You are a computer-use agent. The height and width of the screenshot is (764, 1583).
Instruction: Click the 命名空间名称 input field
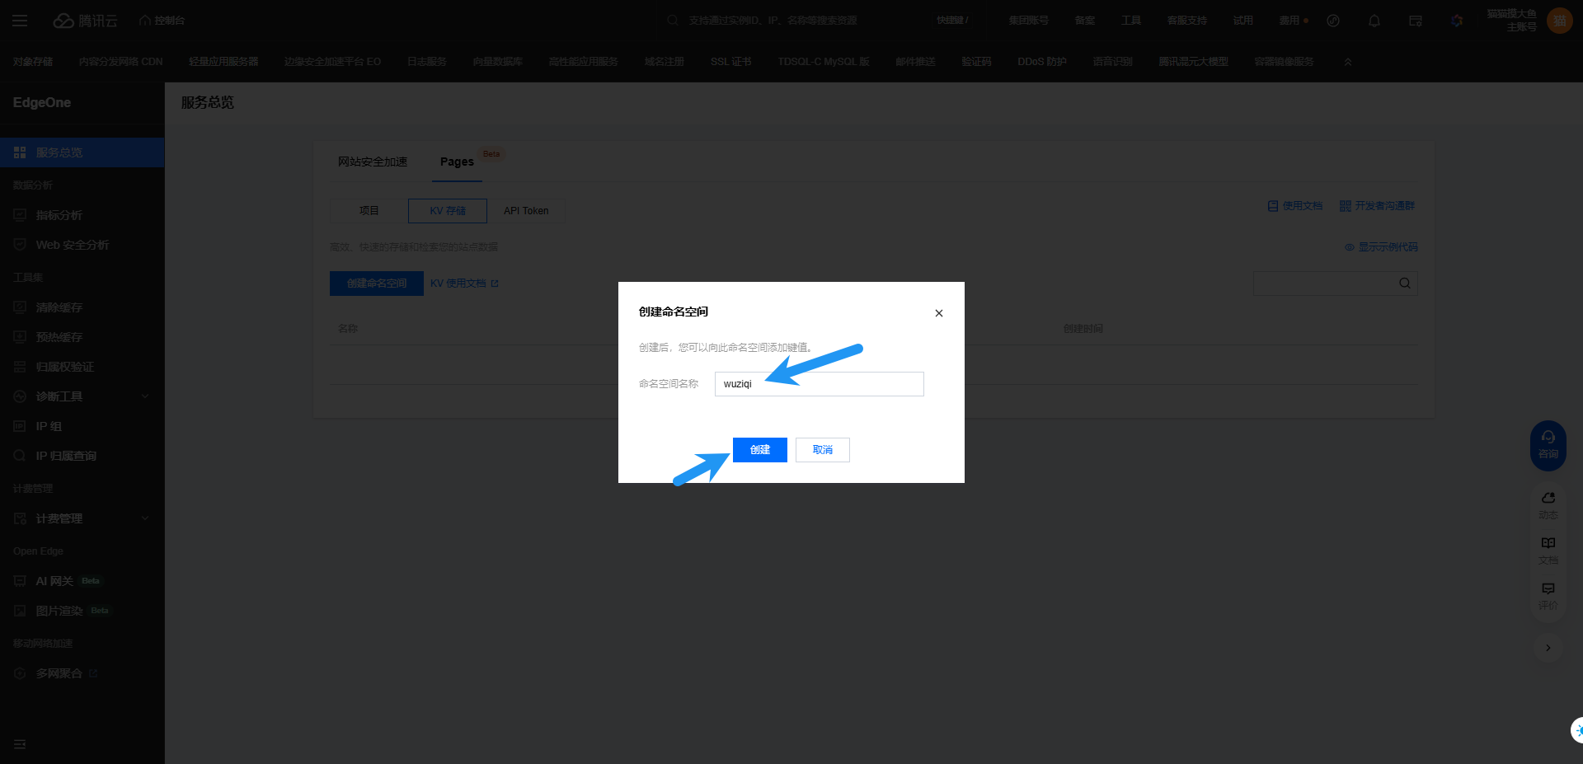pos(819,384)
